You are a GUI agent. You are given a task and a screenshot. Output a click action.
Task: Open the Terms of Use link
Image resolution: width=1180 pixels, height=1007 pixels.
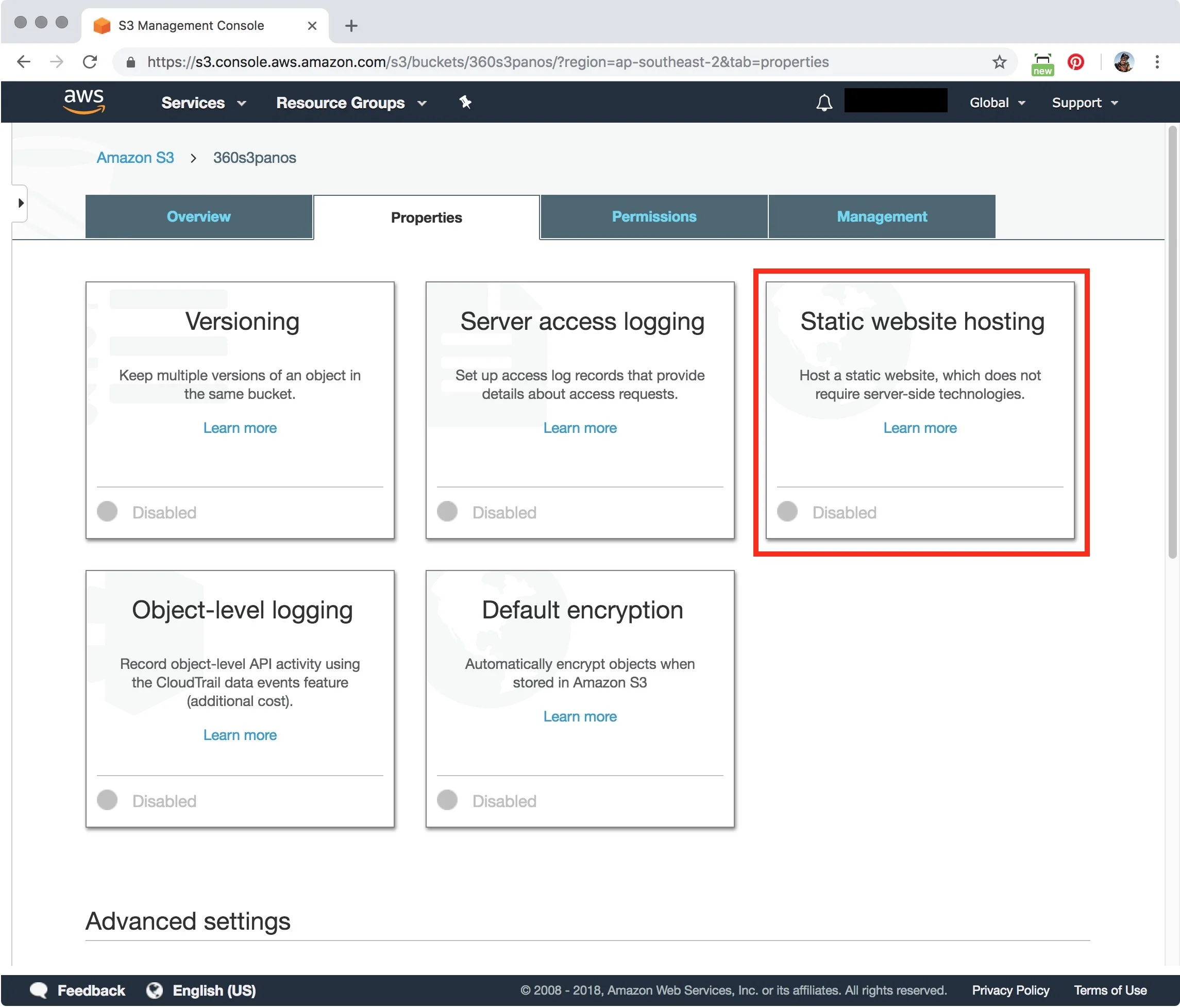tap(1110, 990)
